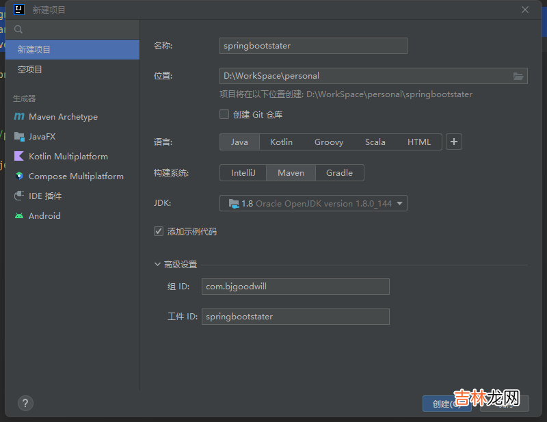This screenshot has width=547, height=422.
Task: Enable the 创建 Git 仓库 checkbox
Action: click(224, 114)
